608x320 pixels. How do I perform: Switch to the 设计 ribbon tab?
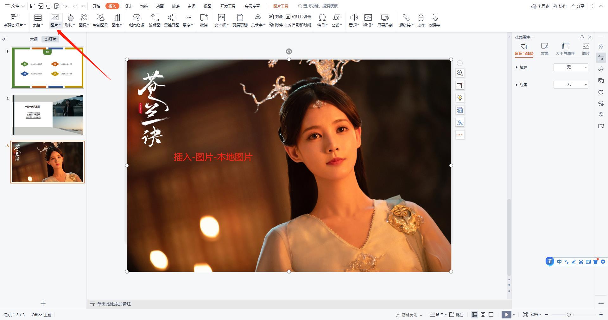coord(128,6)
